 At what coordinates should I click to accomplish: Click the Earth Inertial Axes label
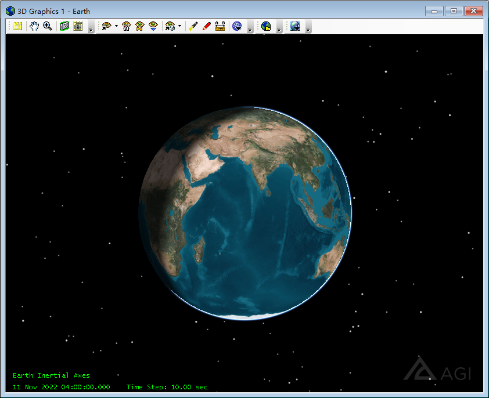[x=51, y=375]
